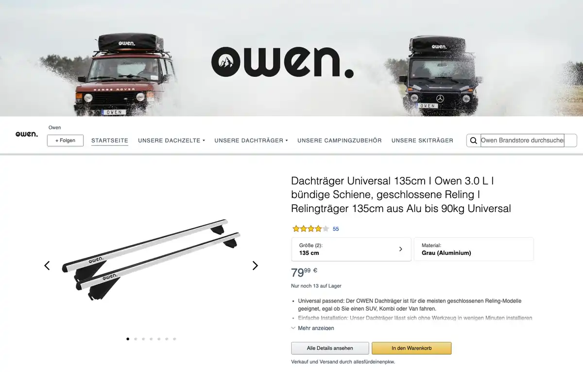Expand the Unsere Dachzelte menu
Viewport: 583px width, 372px height.
(x=171, y=141)
